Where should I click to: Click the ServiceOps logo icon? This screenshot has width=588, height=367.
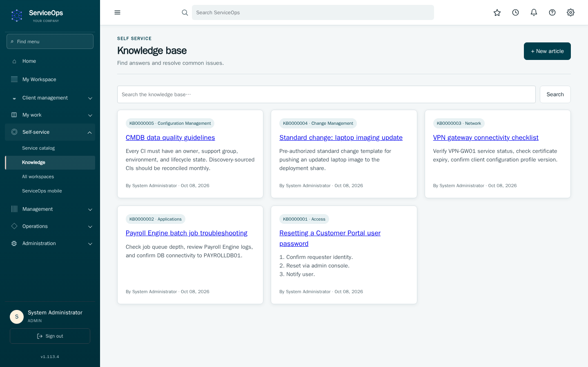pos(17,15)
